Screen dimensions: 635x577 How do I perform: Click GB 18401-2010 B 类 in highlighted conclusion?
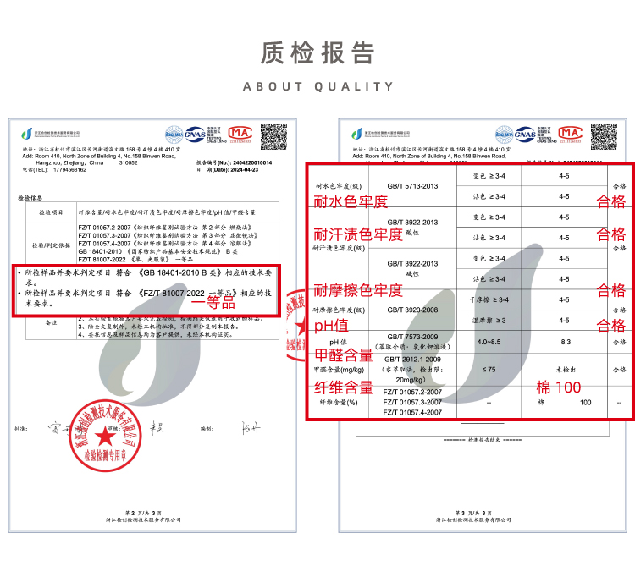179,272
